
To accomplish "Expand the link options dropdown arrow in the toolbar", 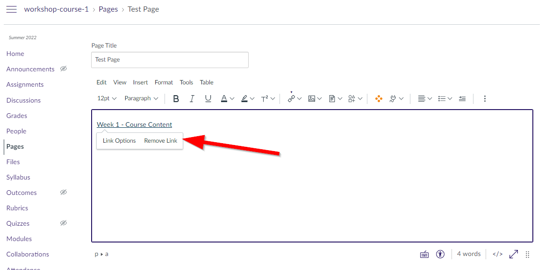I will point(299,99).
